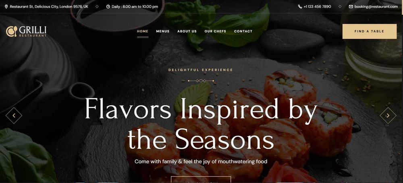This screenshot has height=183, width=403.
Task: Click the Flavors Inspired by the Seasons heading
Action: tap(201, 124)
